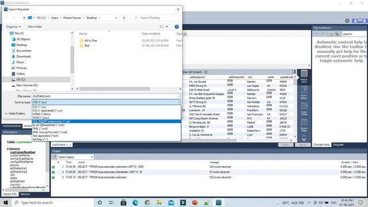Select Result Grid view in side panel
Image resolution: width=368 pixels, height=207 pixels.
(304, 76)
